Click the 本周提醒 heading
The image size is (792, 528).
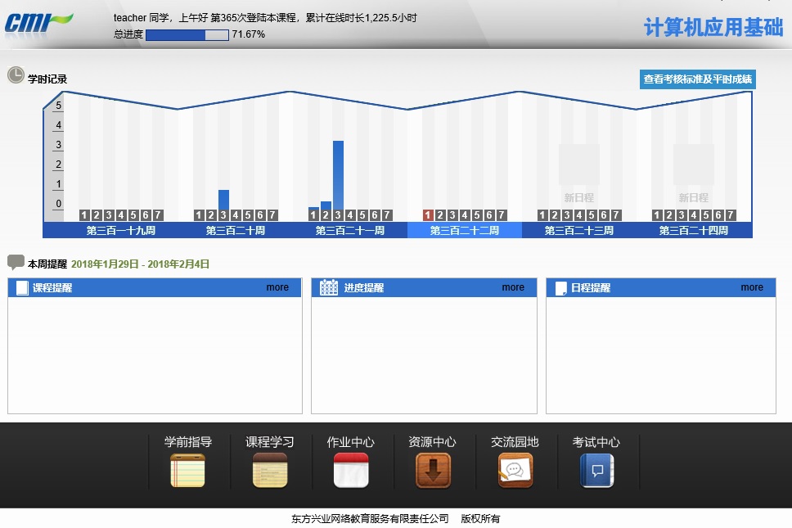(x=47, y=264)
